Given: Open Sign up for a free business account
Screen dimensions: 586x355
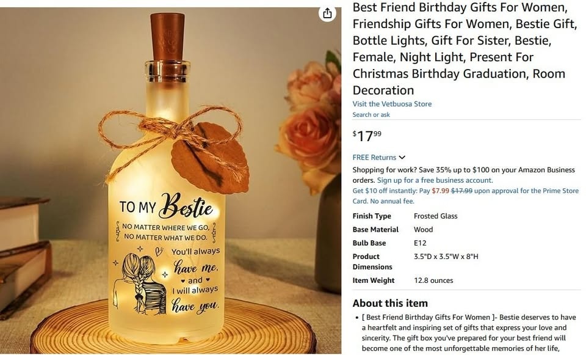Looking at the screenshot, I should (435, 180).
